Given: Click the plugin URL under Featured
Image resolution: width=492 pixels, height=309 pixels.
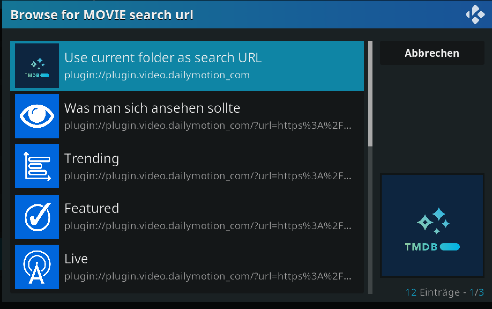Looking at the screenshot, I should coord(208,226).
